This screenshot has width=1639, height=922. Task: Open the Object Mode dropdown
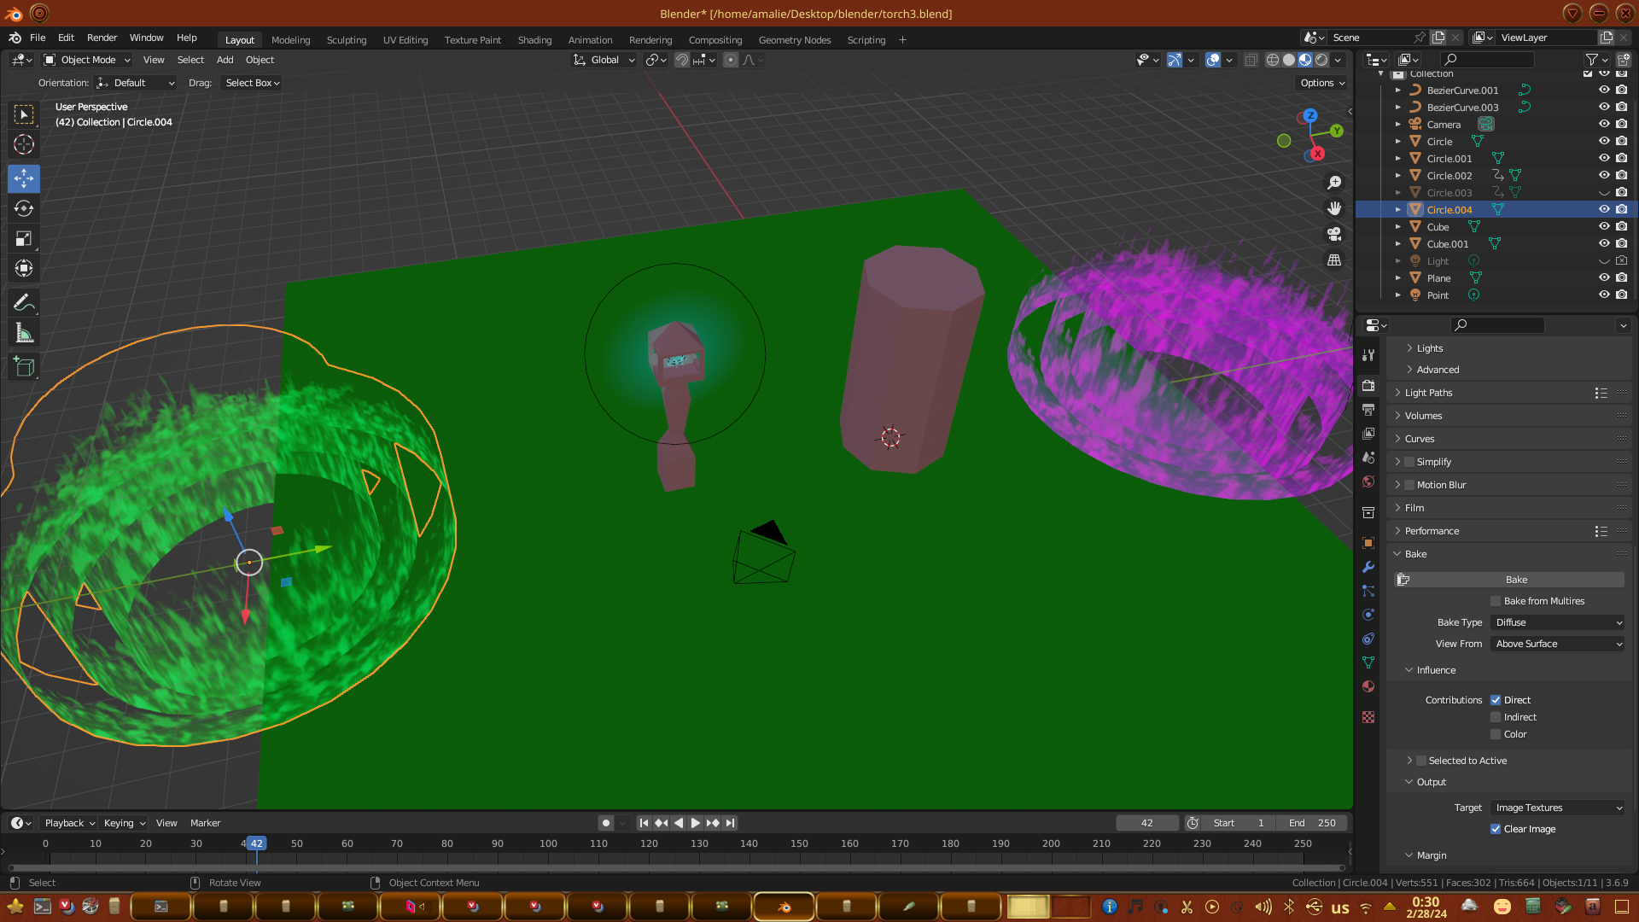coord(87,60)
